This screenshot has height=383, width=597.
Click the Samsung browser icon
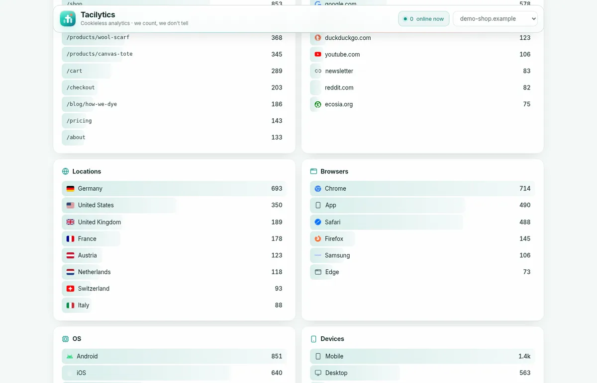(x=318, y=255)
